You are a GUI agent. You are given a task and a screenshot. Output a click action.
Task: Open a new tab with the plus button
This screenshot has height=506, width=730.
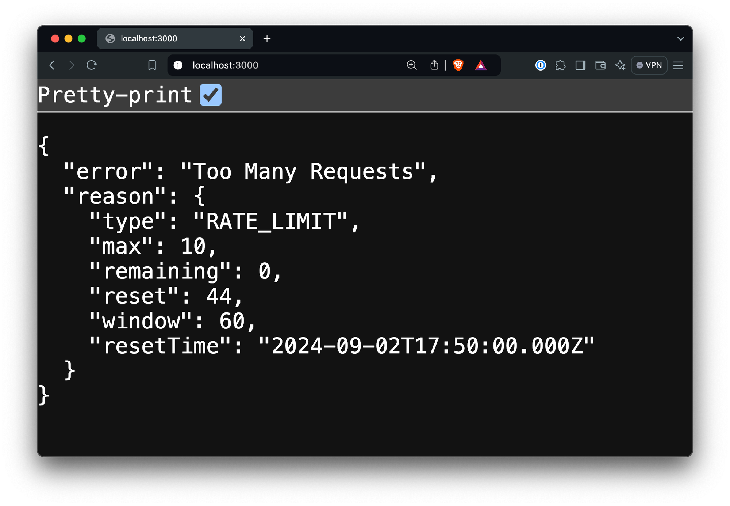[267, 38]
